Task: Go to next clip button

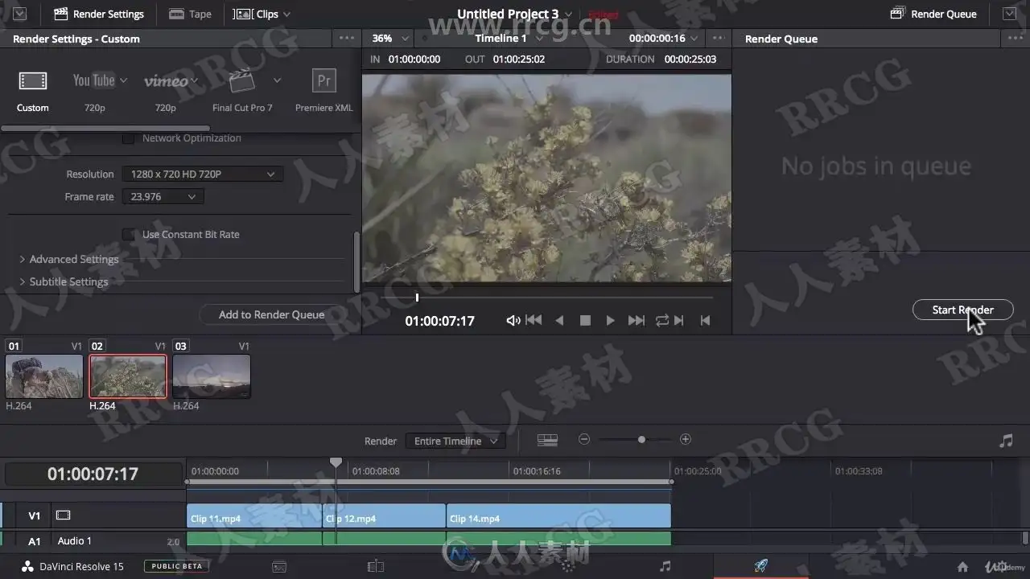Action: [x=679, y=320]
